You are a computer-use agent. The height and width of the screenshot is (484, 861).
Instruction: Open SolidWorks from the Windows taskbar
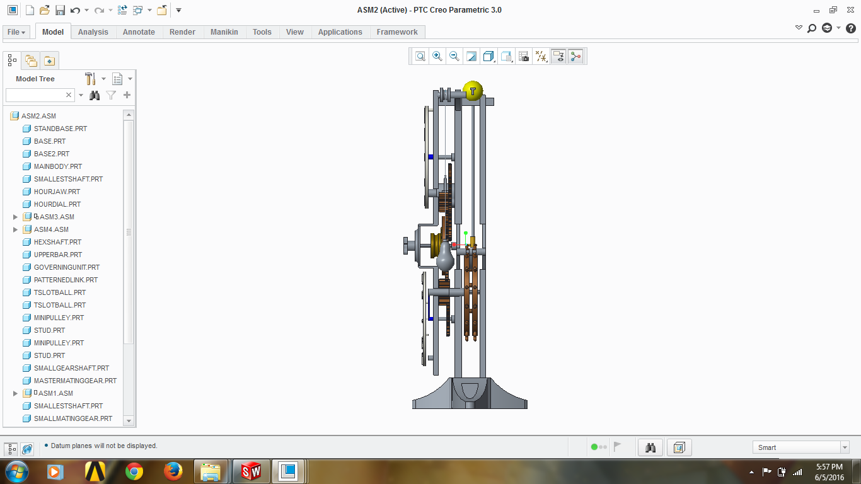coord(251,471)
